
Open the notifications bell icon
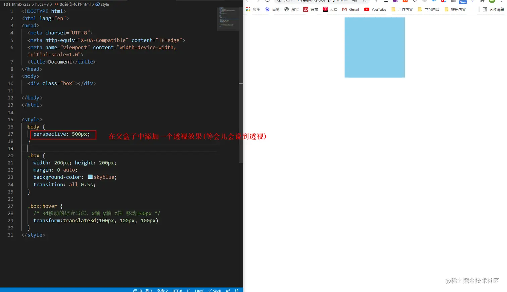click(237, 290)
